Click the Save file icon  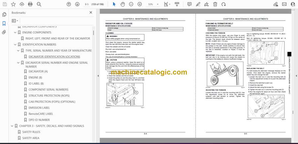pyautogui.click(x=5, y=4)
